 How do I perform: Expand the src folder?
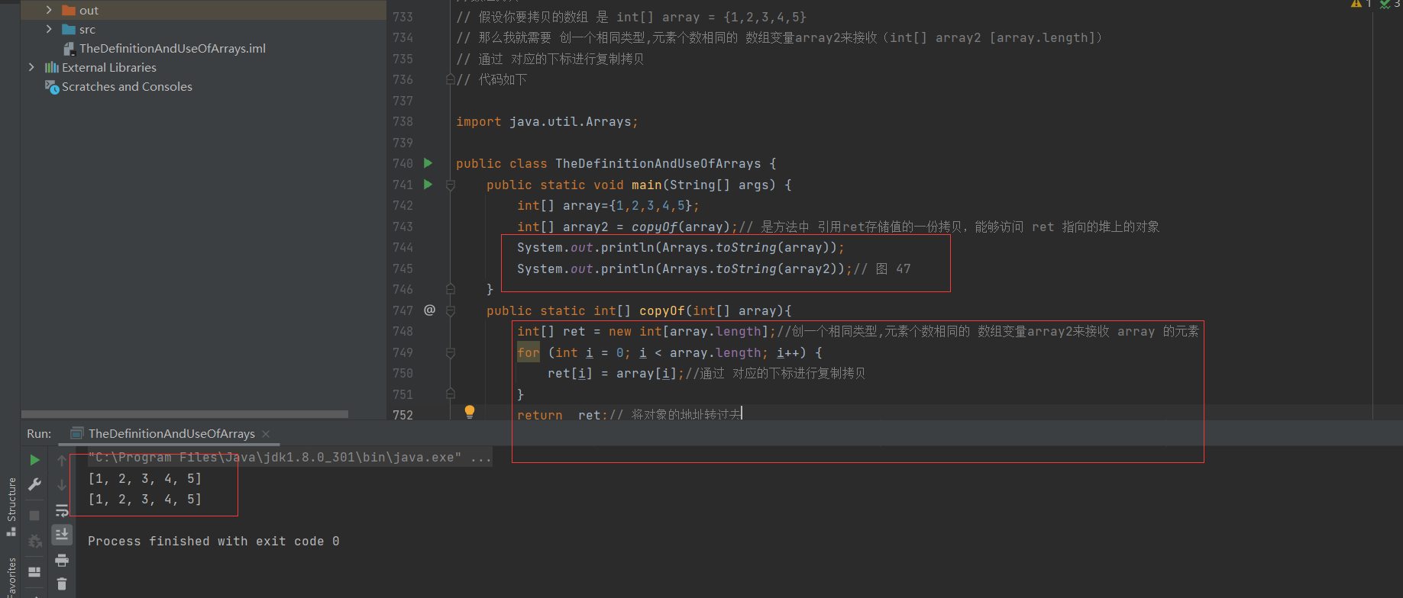click(x=49, y=29)
